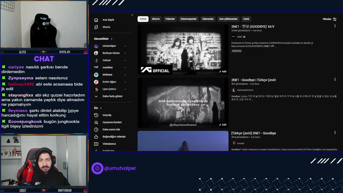Play the YG OFFICIAL Goodbye thumbnail
This screenshot has height=193, width=343.
pyautogui.click(x=183, y=50)
